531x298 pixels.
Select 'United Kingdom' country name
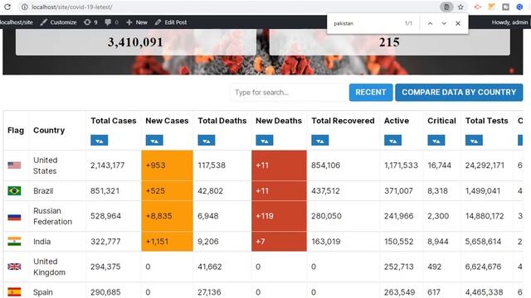click(x=49, y=267)
